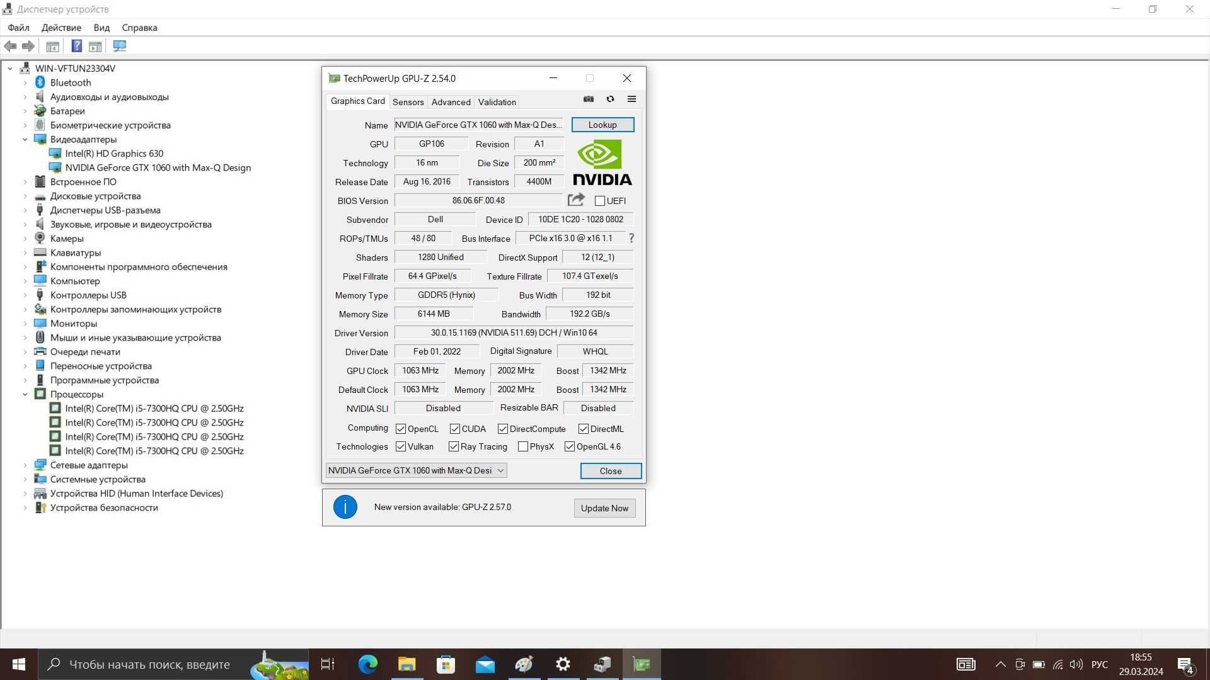Image resolution: width=1210 pixels, height=680 pixels.
Task: Refresh GPU-Z data with the refresh icon
Action: [610, 99]
